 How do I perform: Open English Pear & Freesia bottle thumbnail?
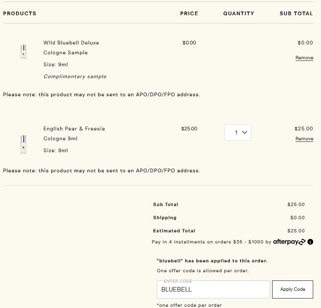click(23, 144)
